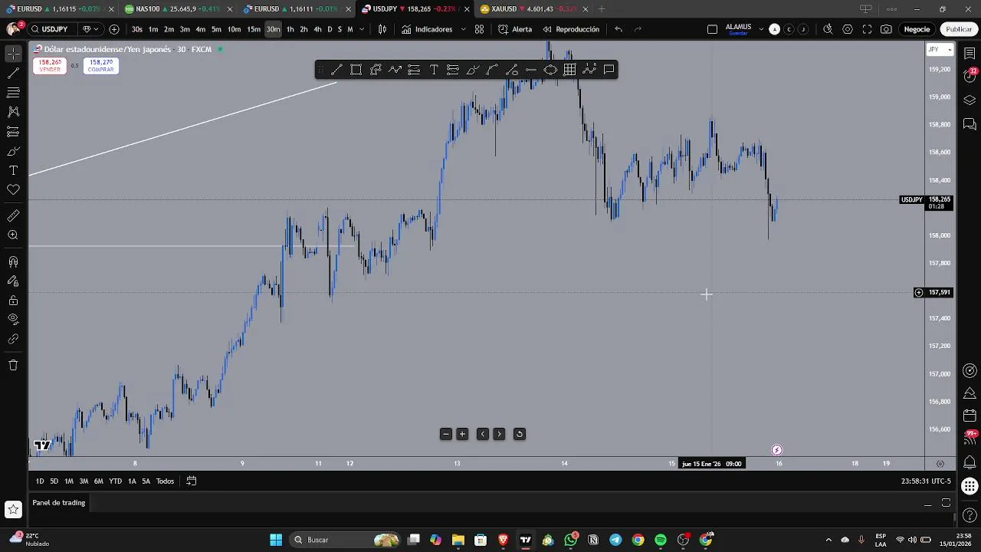Open Spotify from Windows taskbar
This screenshot has width=981, height=552.
pos(661,540)
